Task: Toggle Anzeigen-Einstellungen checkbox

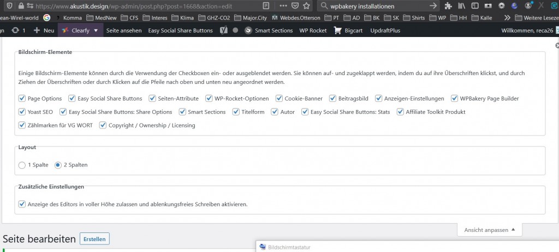Action: 379,99
